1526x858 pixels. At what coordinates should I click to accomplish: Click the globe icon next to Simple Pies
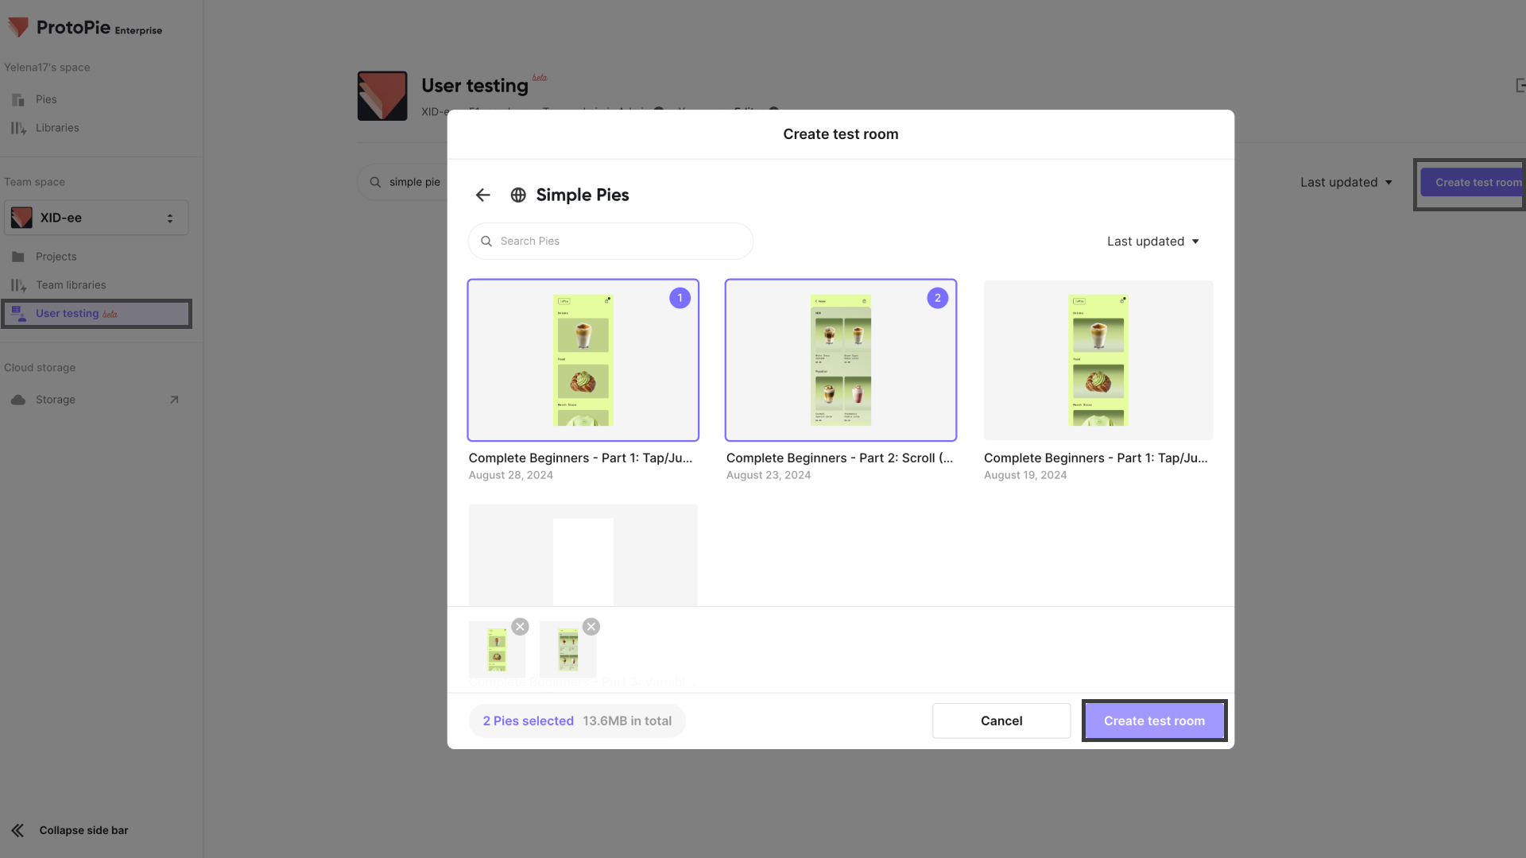pos(518,195)
